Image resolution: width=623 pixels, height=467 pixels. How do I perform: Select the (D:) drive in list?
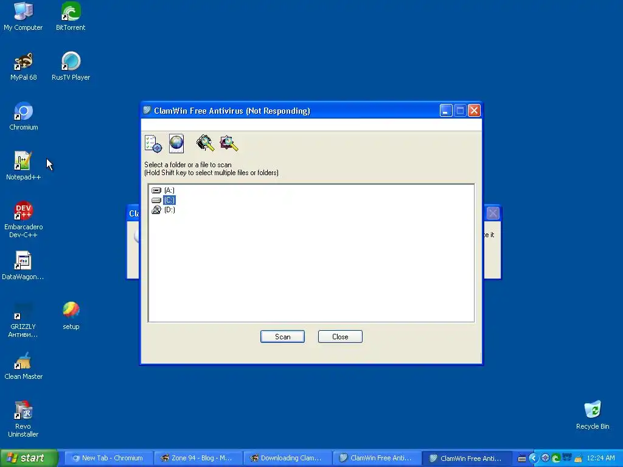pos(163,210)
